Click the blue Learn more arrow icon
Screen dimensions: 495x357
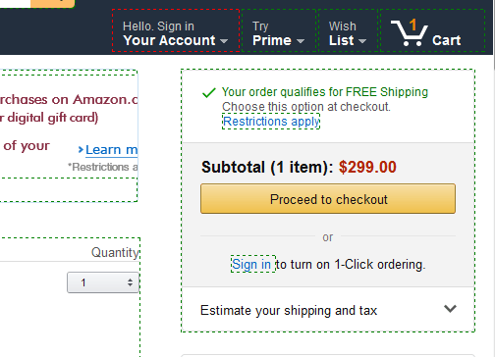(x=81, y=150)
